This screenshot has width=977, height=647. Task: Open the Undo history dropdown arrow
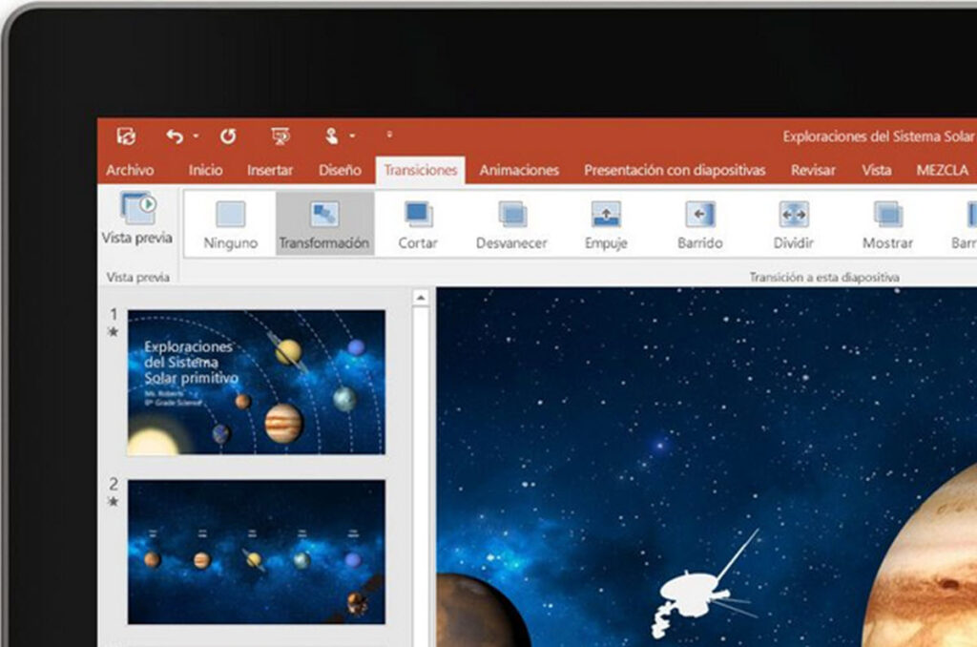(196, 136)
